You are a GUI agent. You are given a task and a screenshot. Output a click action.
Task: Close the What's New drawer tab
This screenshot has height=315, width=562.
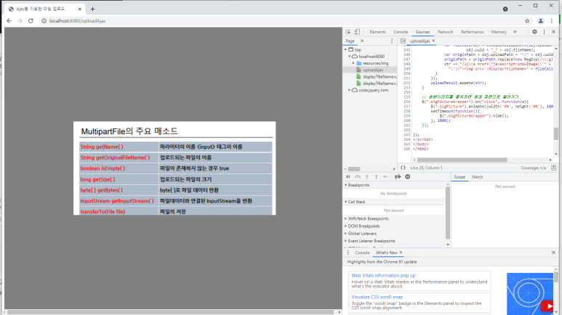401,253
